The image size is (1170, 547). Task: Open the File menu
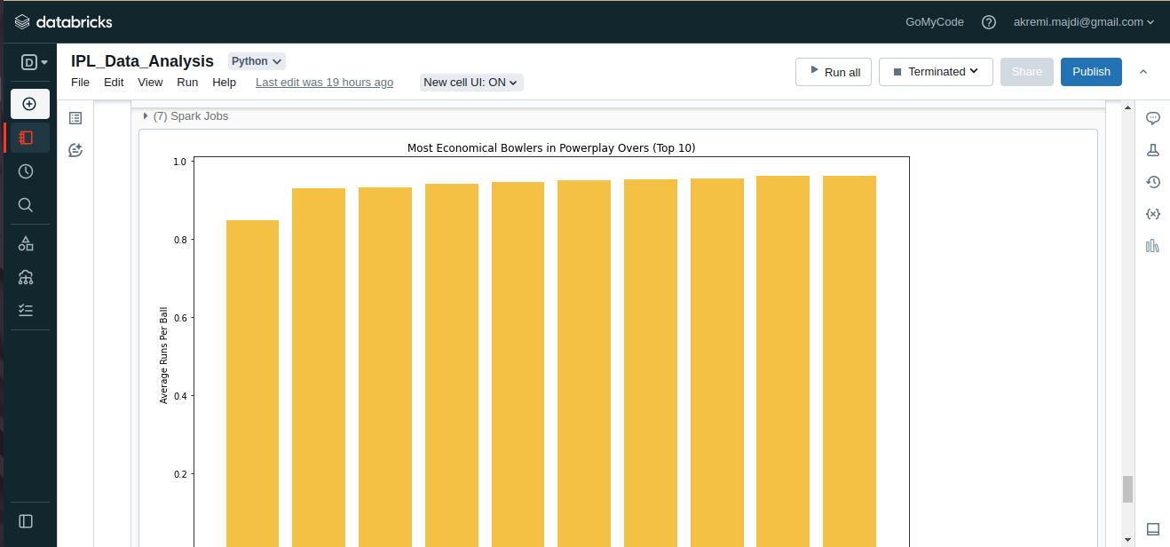tap(80, 83)
